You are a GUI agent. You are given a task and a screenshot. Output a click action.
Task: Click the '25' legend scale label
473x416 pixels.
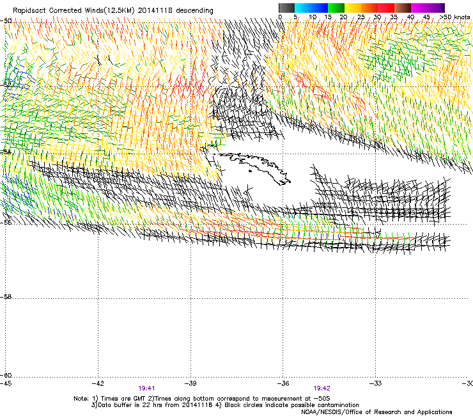pyautogui.click(x=361, y=17)
